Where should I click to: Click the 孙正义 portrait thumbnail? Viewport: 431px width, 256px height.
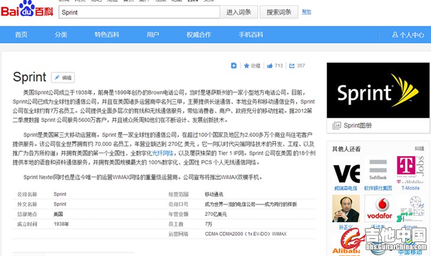[346, 208]
